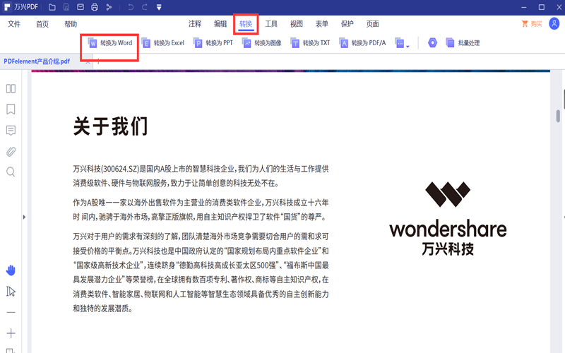Zoom out with the minus icon
Image resolution: width=565 pixels, height=353 pixels.
click(11, 312)
